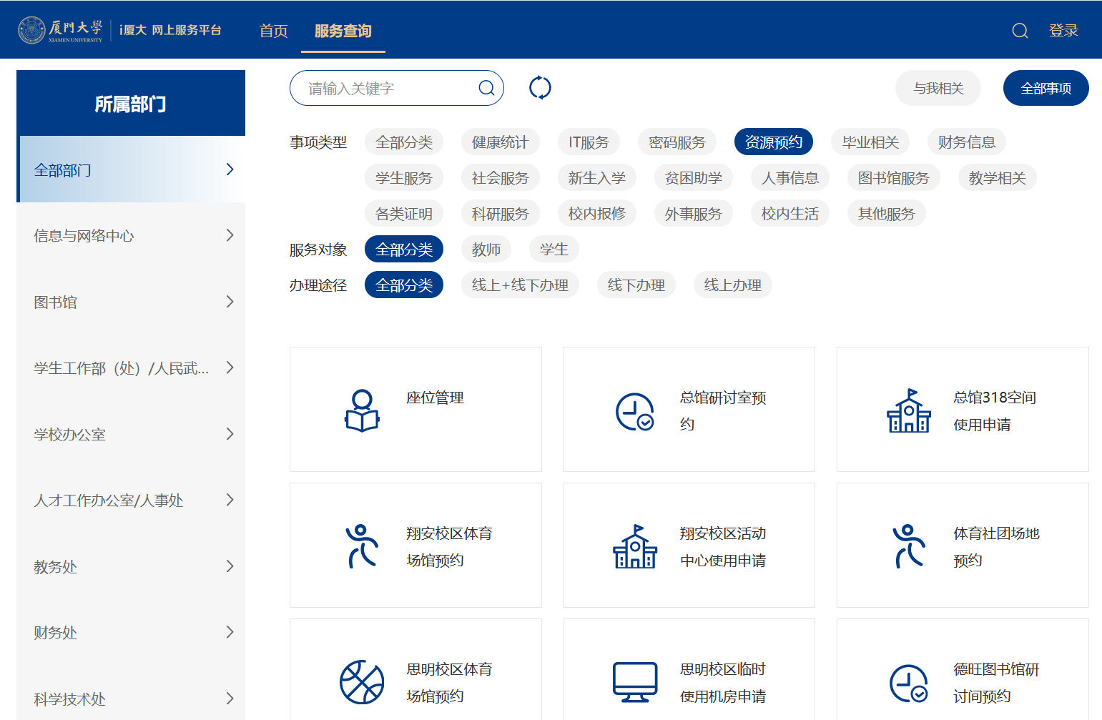This screenshot has height=720, width=1102.
Task: Expand the 信息与网络中心 department chevron
Action: pos(230,235)
